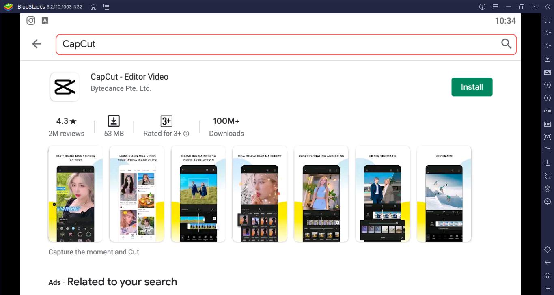Install an APK via sidebar icon
This screenshot has height=295, width=554.
[x=548, y=124]
